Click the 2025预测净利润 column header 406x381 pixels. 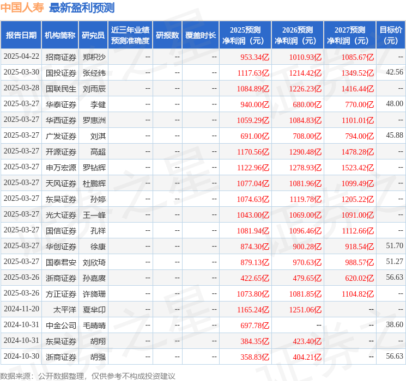pos(245,35)
